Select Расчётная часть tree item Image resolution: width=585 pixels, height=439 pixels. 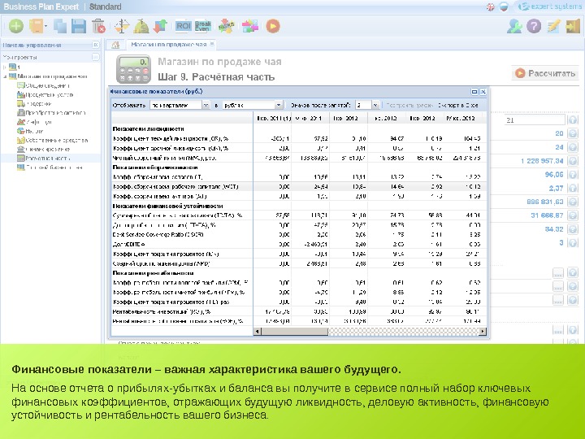(44, 159)
